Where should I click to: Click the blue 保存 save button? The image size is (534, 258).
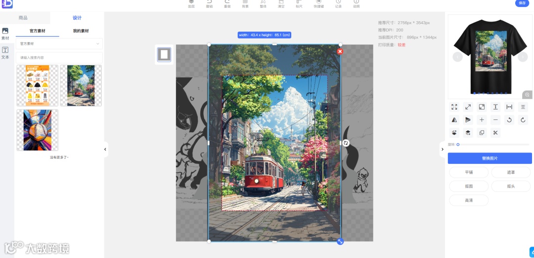pos(522,3)
